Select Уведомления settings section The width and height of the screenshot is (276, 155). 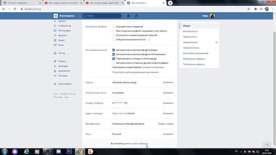pos(199,42)
